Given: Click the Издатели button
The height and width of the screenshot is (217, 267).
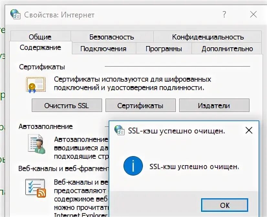Looking at the screenshot, I should tap(214, 105).
